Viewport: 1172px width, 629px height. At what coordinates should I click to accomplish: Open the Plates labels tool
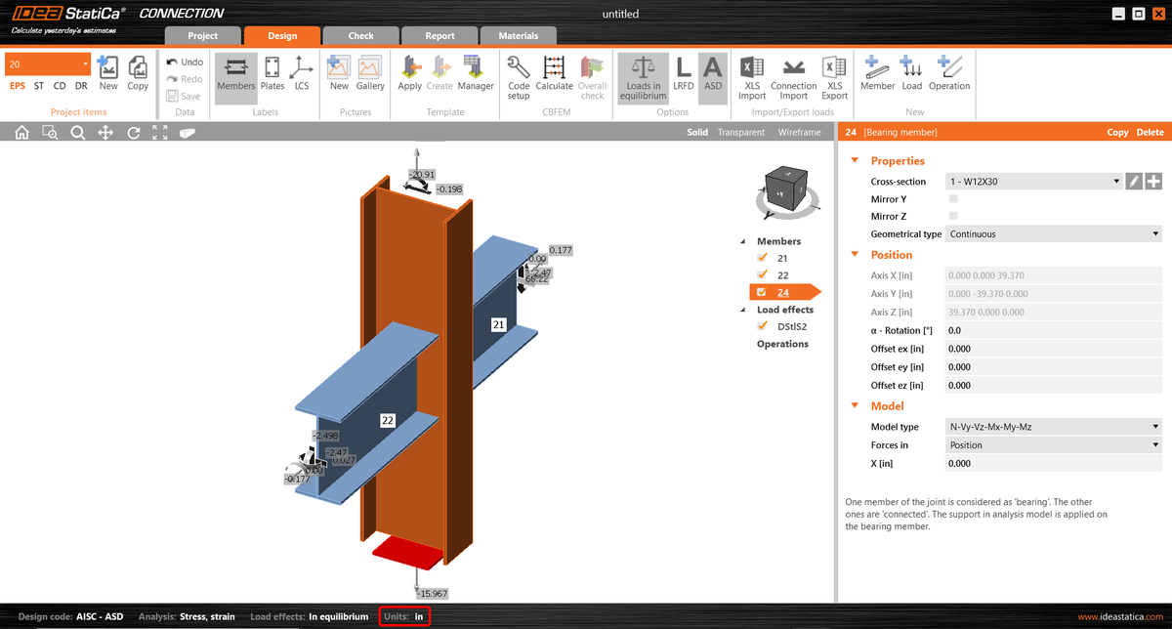tap(272, 76)
